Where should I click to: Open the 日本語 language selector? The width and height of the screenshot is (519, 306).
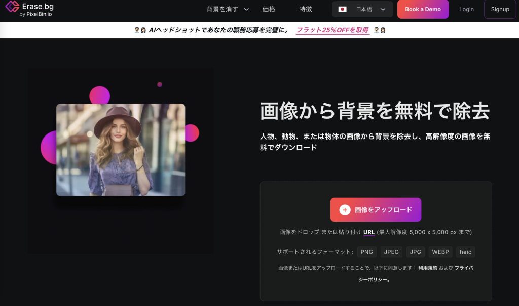(362, 9)
